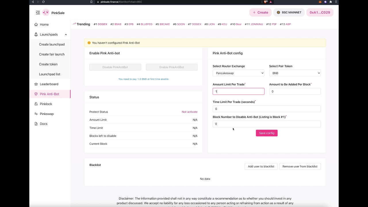
Task: Open Create fair launch
Action: point(52,54)
